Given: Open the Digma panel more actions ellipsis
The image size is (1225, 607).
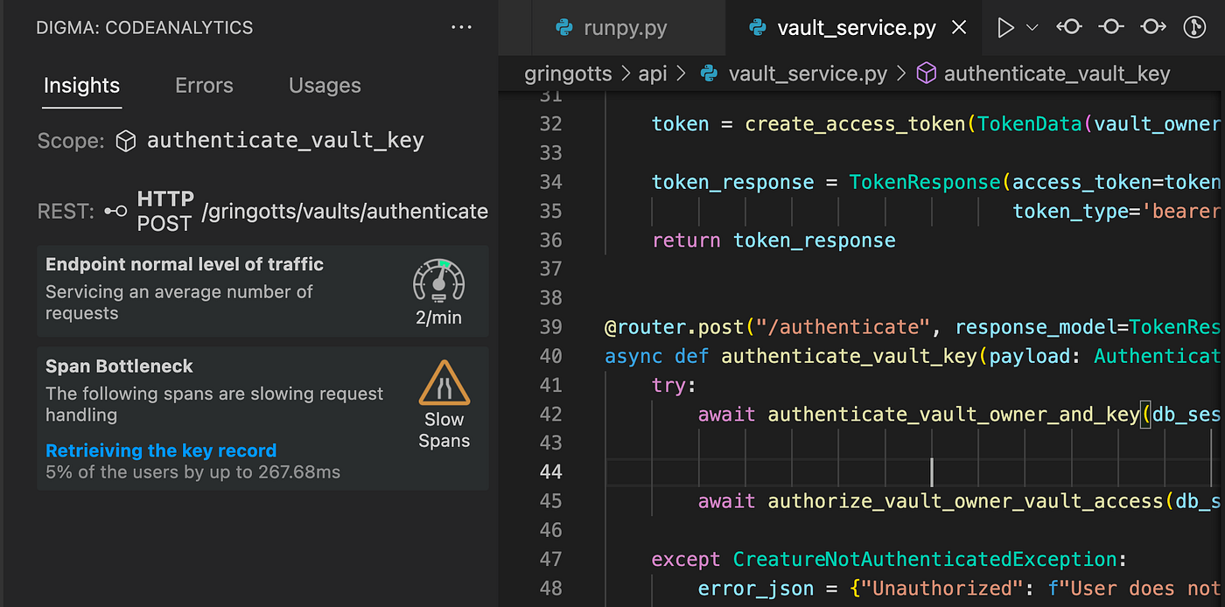Looking at the screenshot, I should tap(461, 28).
